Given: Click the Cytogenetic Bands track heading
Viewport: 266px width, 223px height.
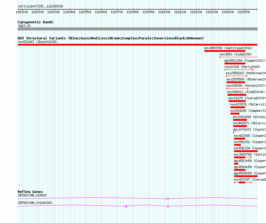Looking at the screenshot, I should (x=36, y=22).
